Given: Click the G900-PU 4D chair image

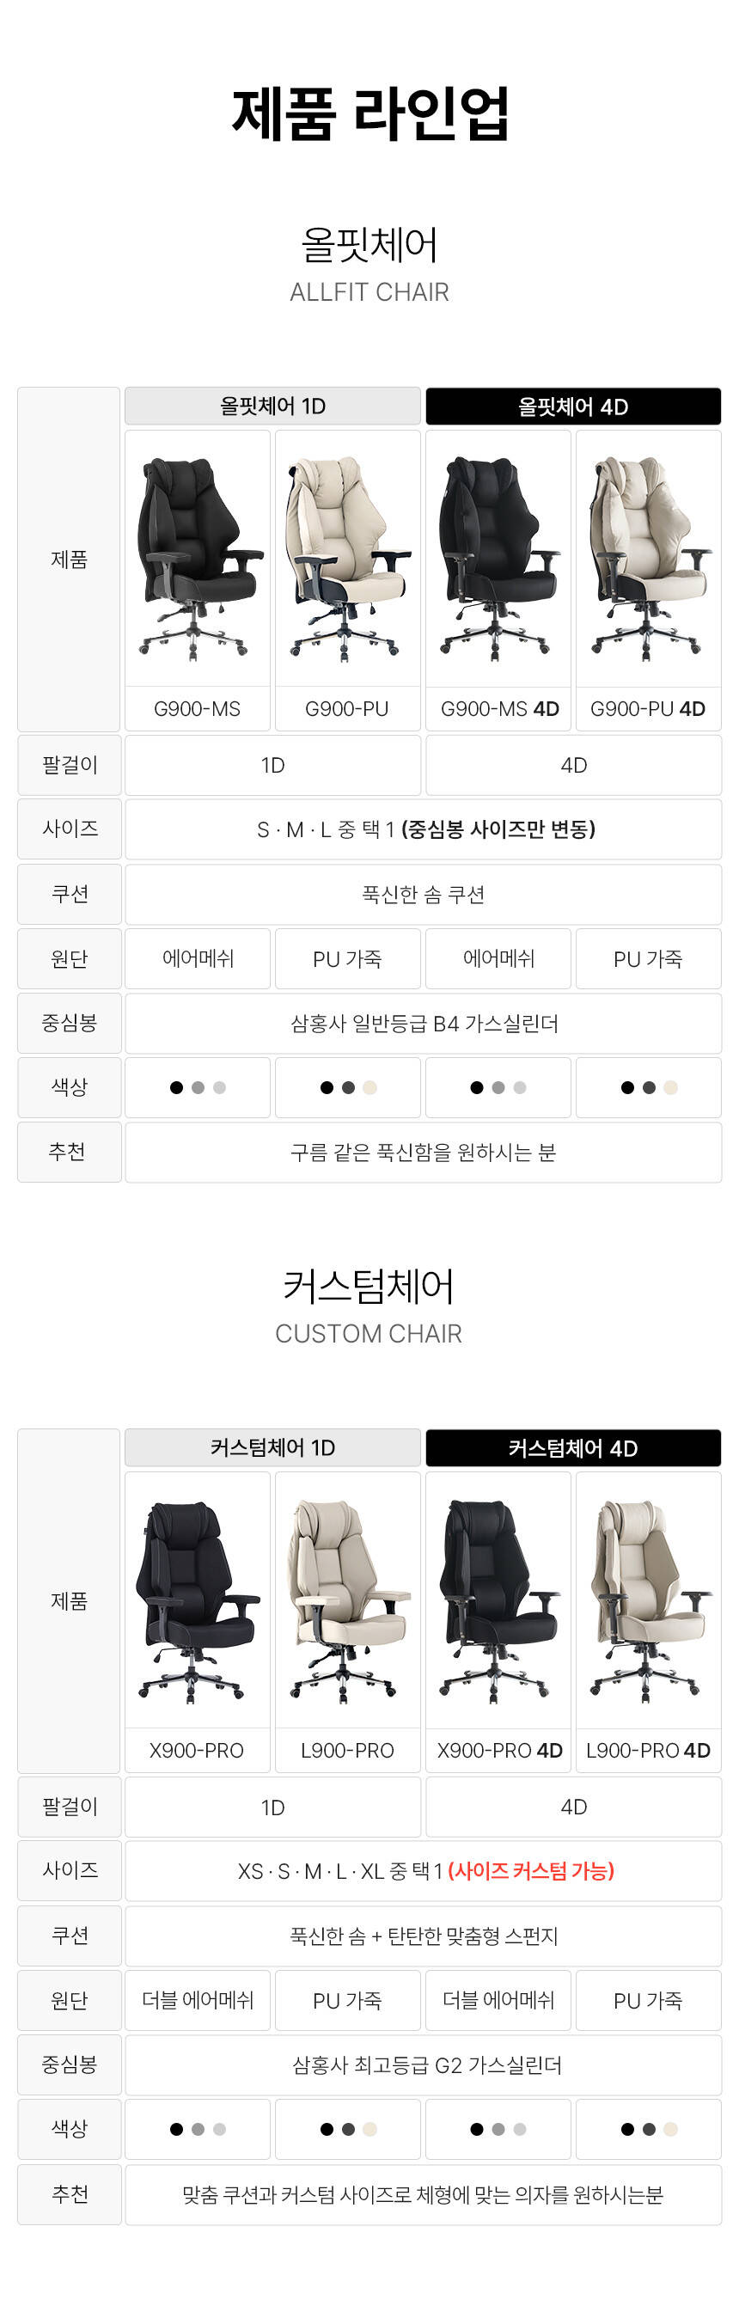Looking at the screenshot, I should click(649, 559).
